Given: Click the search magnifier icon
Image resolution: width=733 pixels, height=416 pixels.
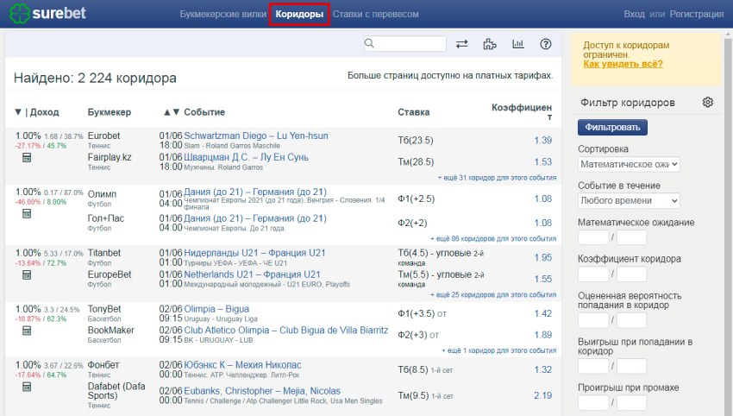Looking at the screenshot, I should pyautogui.click(x=369, y=43).
